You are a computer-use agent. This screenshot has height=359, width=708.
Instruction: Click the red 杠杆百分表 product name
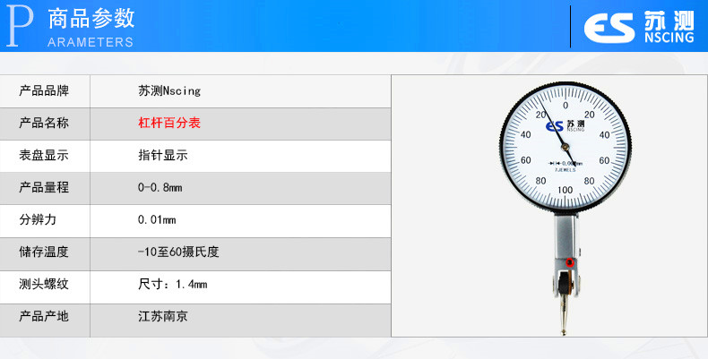click(169, 123)
